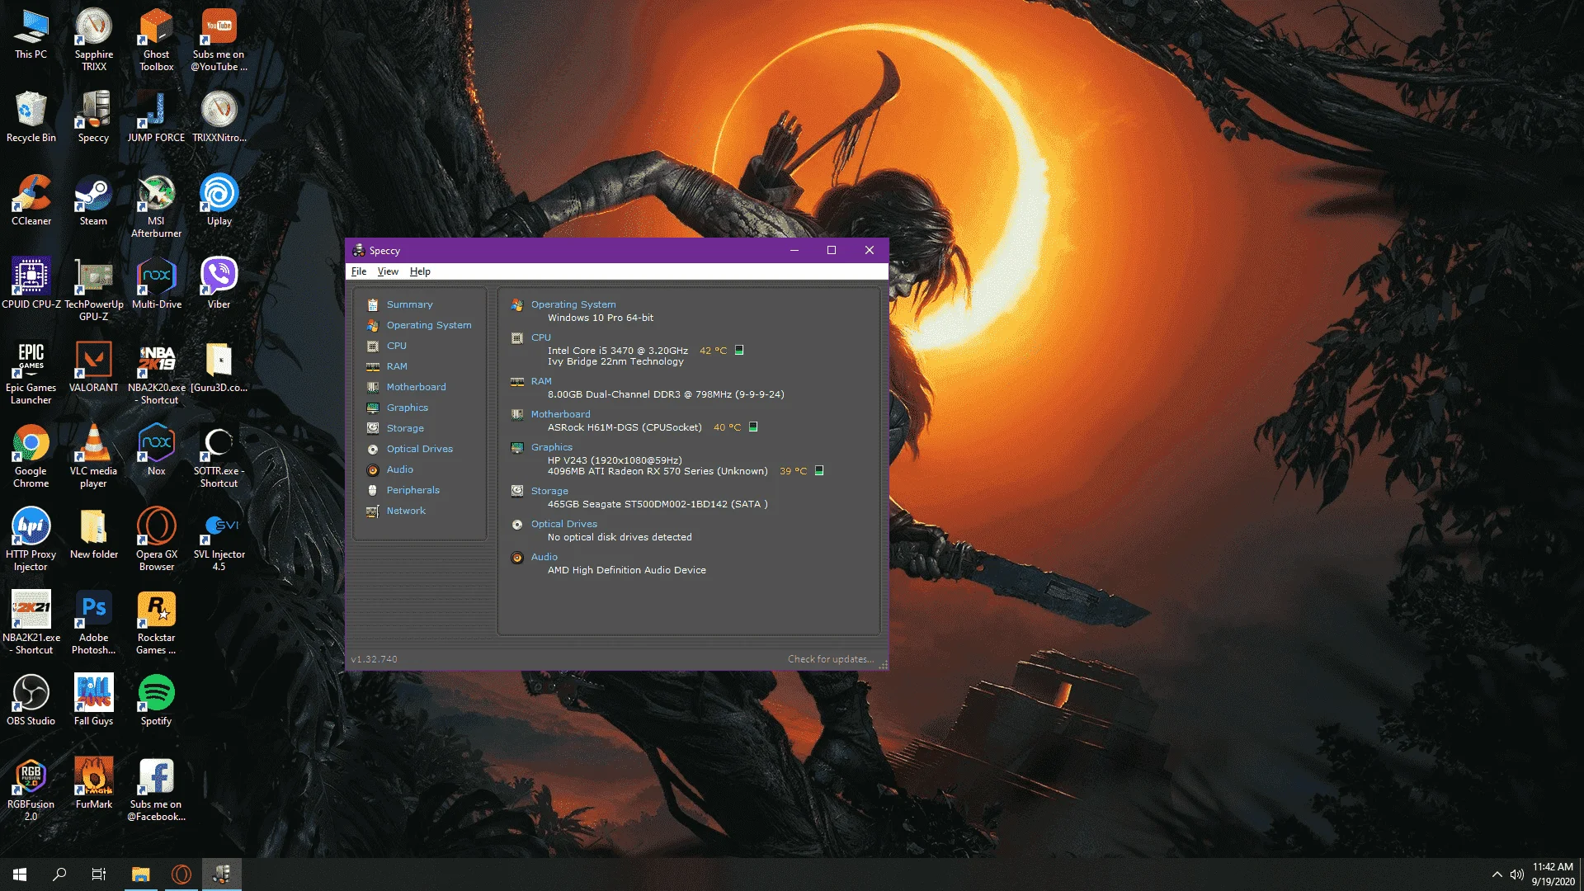This screenshot has width=1584, height=891.
Task: Open the JUMP FORCE desktop icon
Action: (156, 116)
